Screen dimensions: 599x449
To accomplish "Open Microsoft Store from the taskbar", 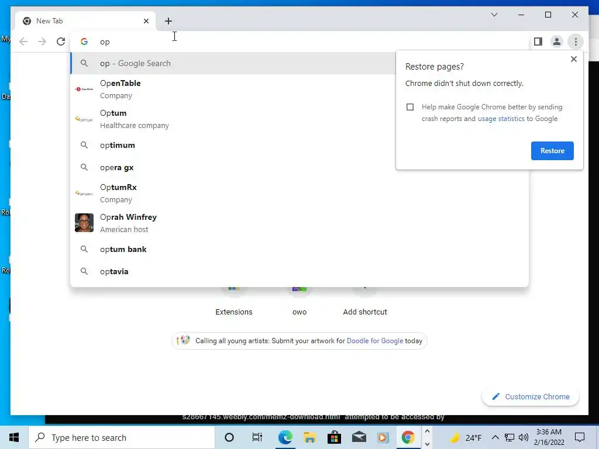I will 334,437.
